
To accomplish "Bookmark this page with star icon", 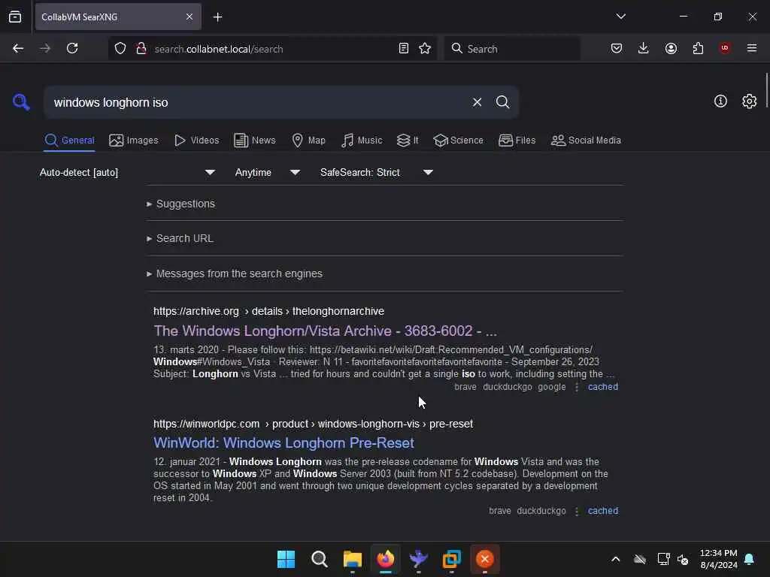I will point(425,48).
